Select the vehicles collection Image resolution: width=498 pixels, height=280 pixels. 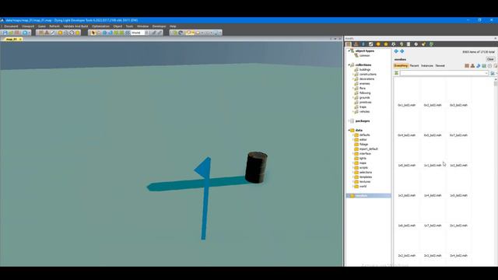tap(364, 112)
